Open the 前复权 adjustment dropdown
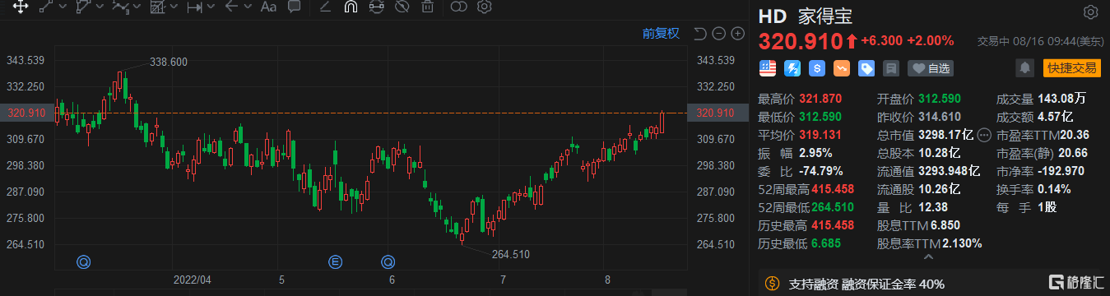The height and width of the screenshot is (296, 1110). click(661, 34)
